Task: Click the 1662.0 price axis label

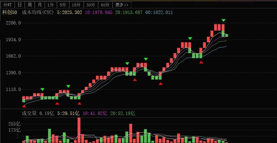Action: point(13,56)
